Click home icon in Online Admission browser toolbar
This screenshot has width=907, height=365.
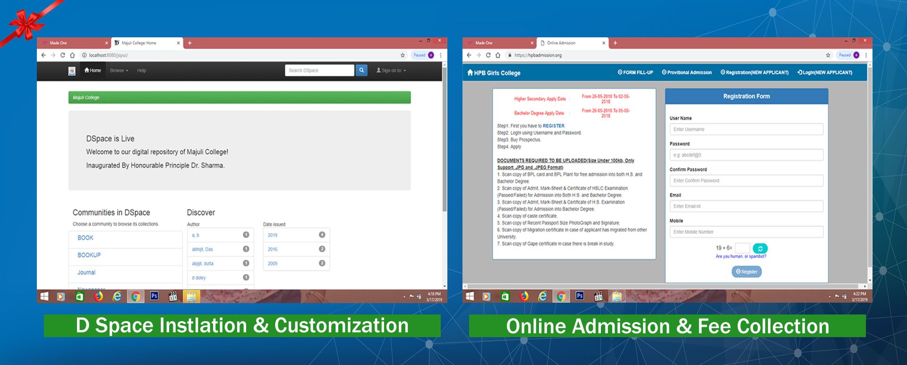(498, 55)
